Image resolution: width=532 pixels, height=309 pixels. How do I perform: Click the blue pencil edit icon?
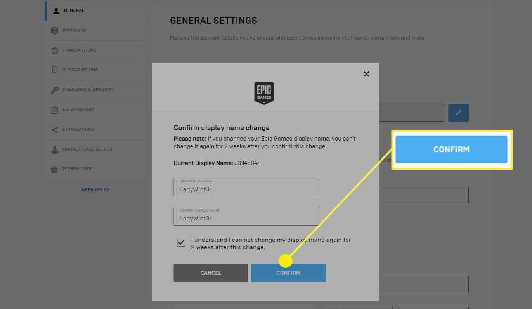click(458, 113)
